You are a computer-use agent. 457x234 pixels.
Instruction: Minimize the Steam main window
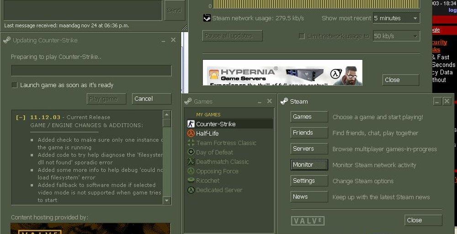coord(437,101)
